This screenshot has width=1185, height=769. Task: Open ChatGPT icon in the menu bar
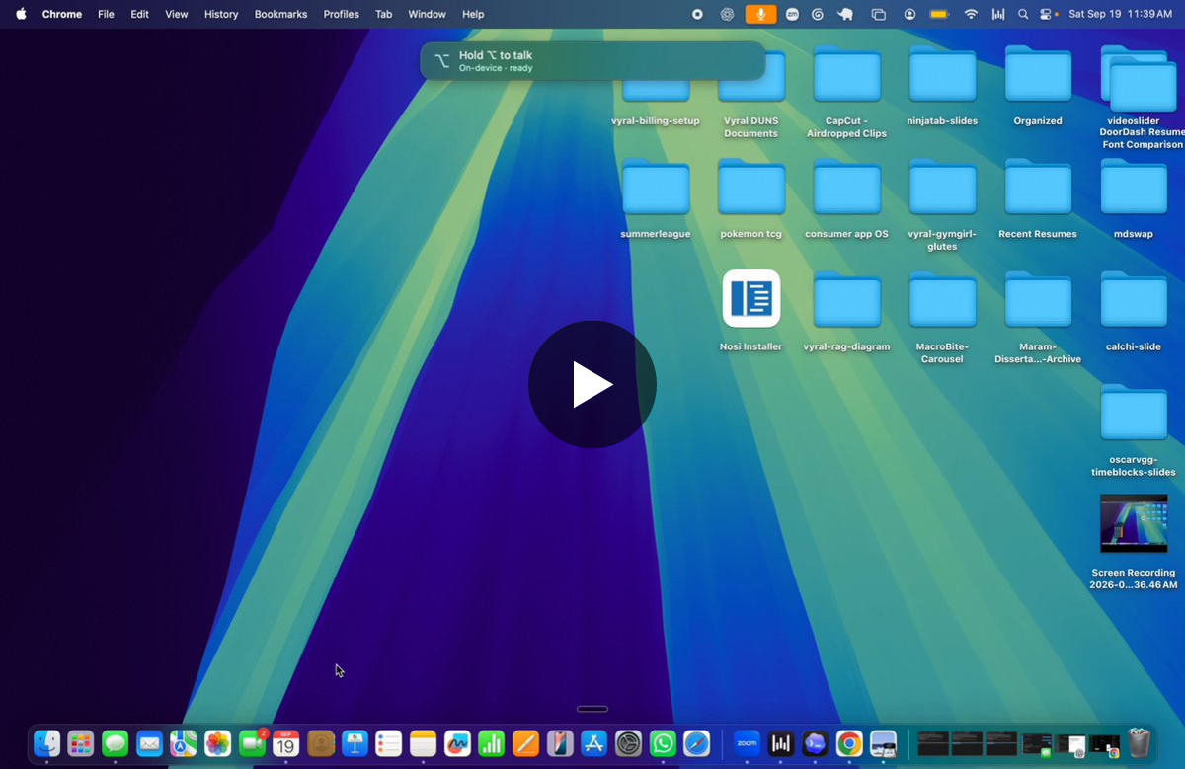click(728, 14)
